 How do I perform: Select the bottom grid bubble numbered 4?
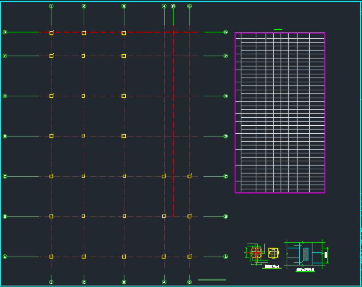click(x=164, y=282)
